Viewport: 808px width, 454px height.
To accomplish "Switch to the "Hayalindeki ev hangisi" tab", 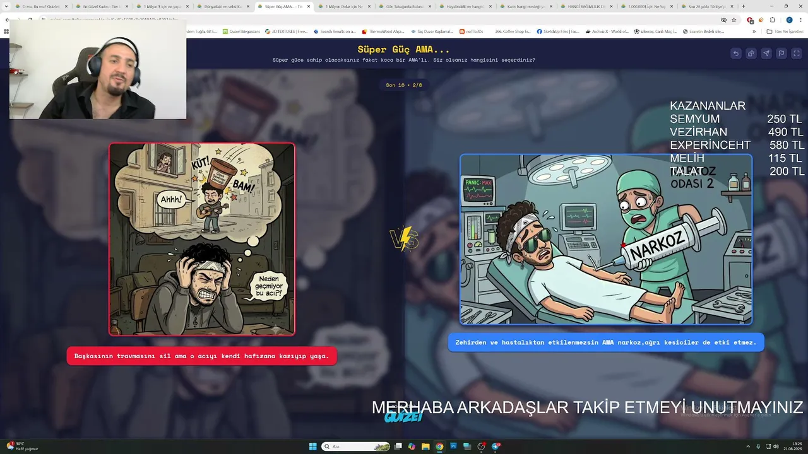I will click(x=465, y=6).
